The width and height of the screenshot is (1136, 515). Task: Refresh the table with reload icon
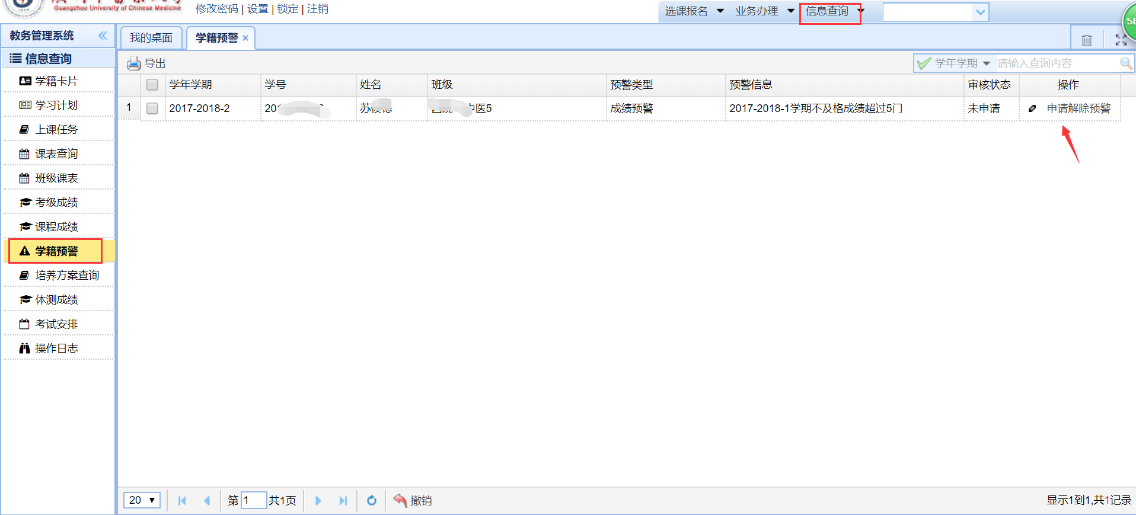(x=372, y=501)
